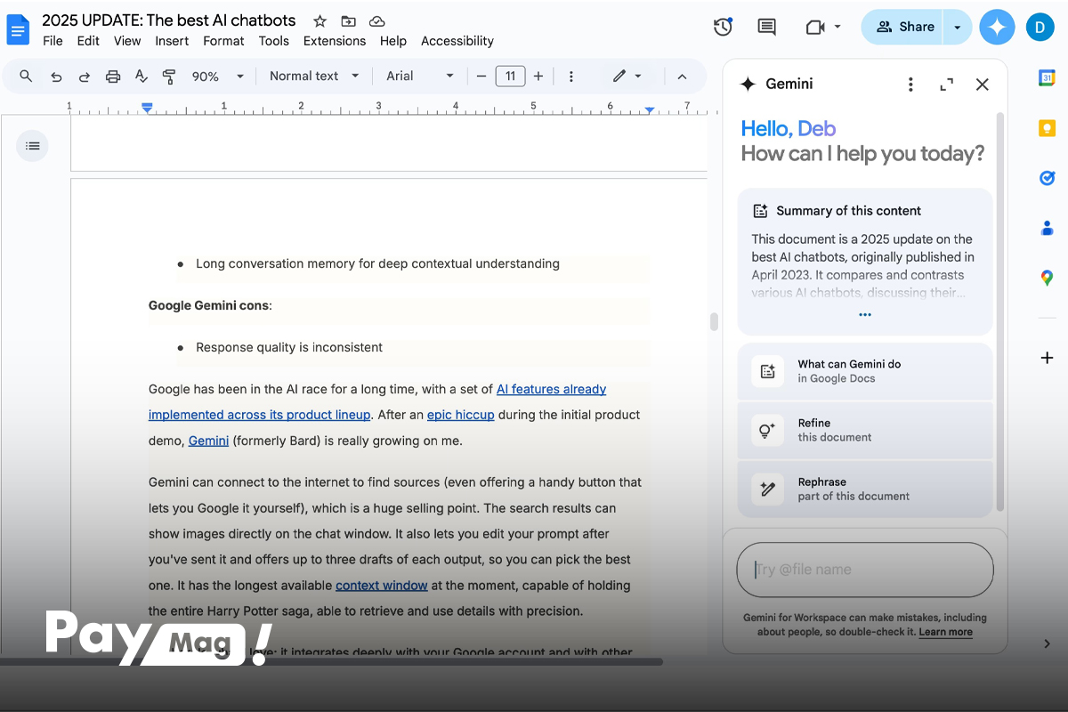Open the 'context window' link
1068x712 pixels.
point(382,586)
